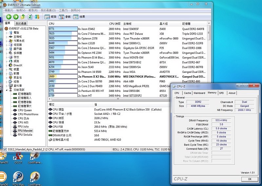262x186 pixels.
Task: Expand the 主機板 tree node arrow
Action: point(7,37)
